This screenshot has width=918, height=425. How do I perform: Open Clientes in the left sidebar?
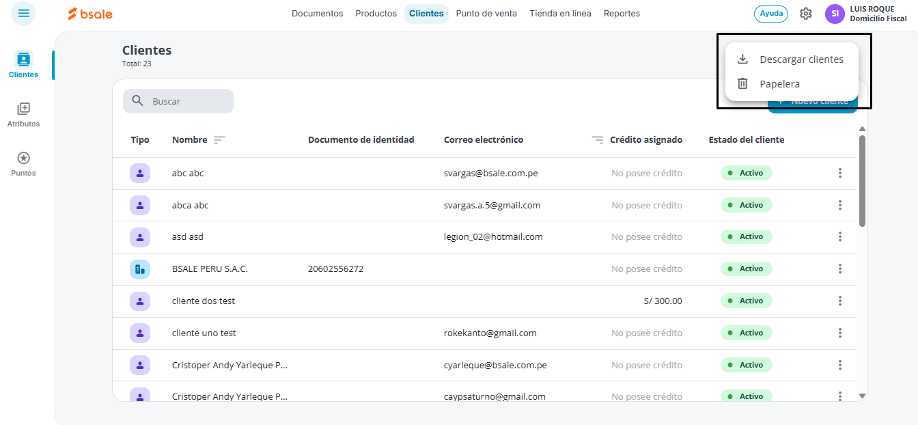(23, 65)
